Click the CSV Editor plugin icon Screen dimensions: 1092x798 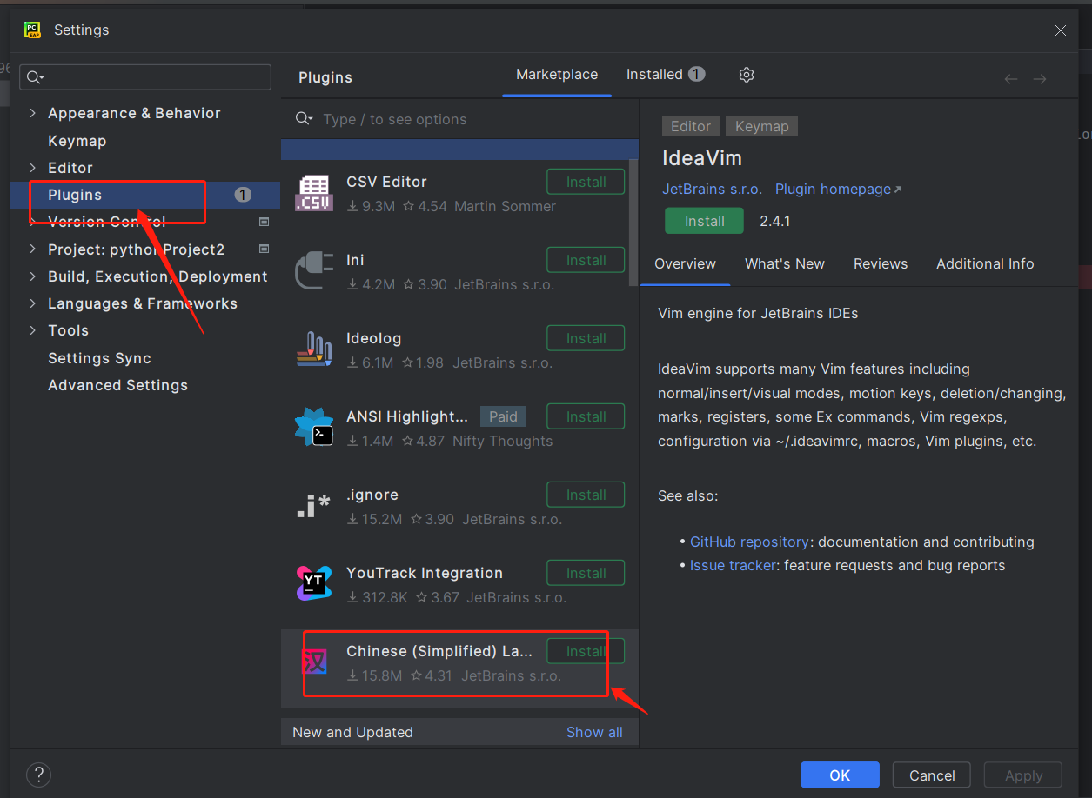[x=313, y=193]
